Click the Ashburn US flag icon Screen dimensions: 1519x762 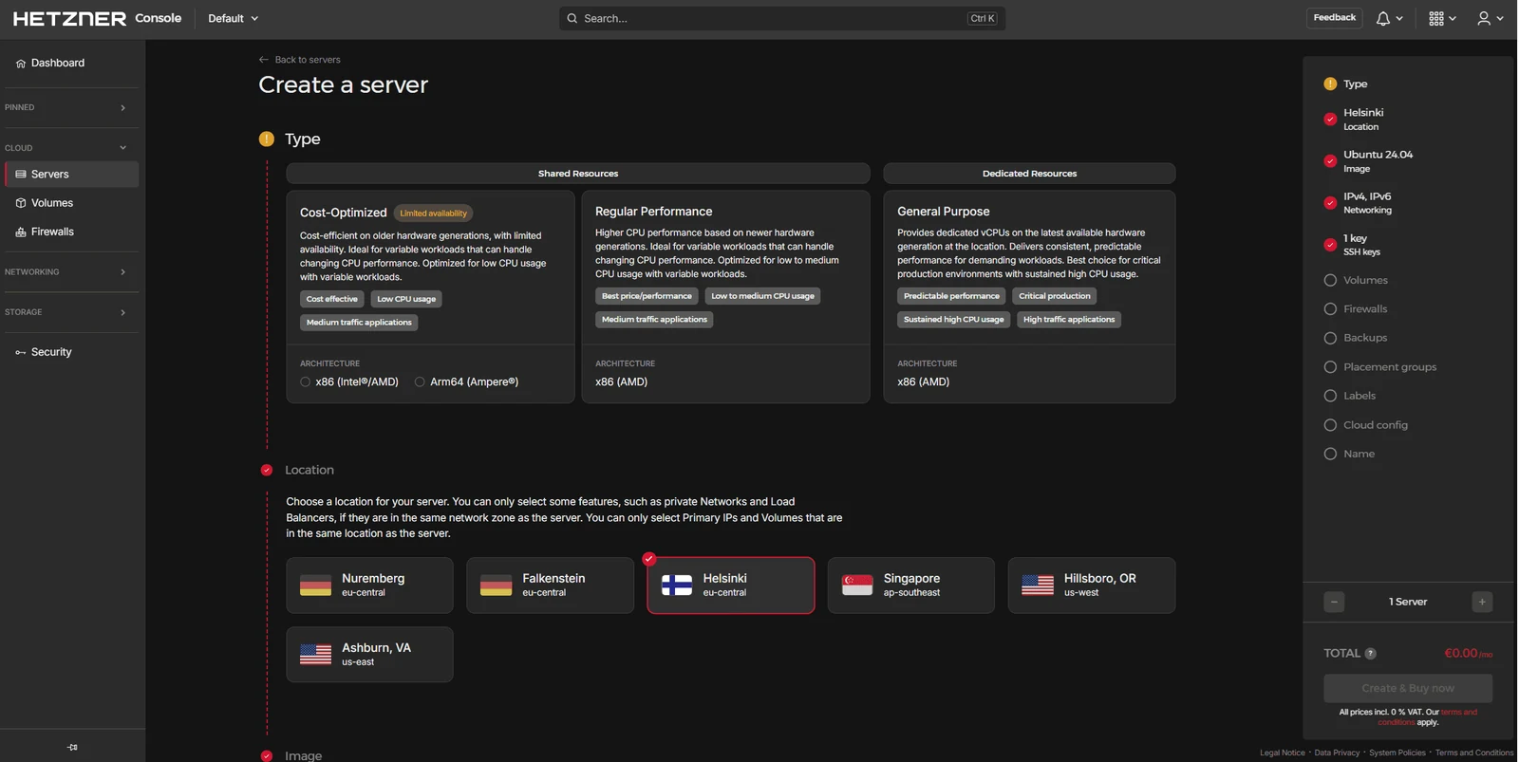315,655
